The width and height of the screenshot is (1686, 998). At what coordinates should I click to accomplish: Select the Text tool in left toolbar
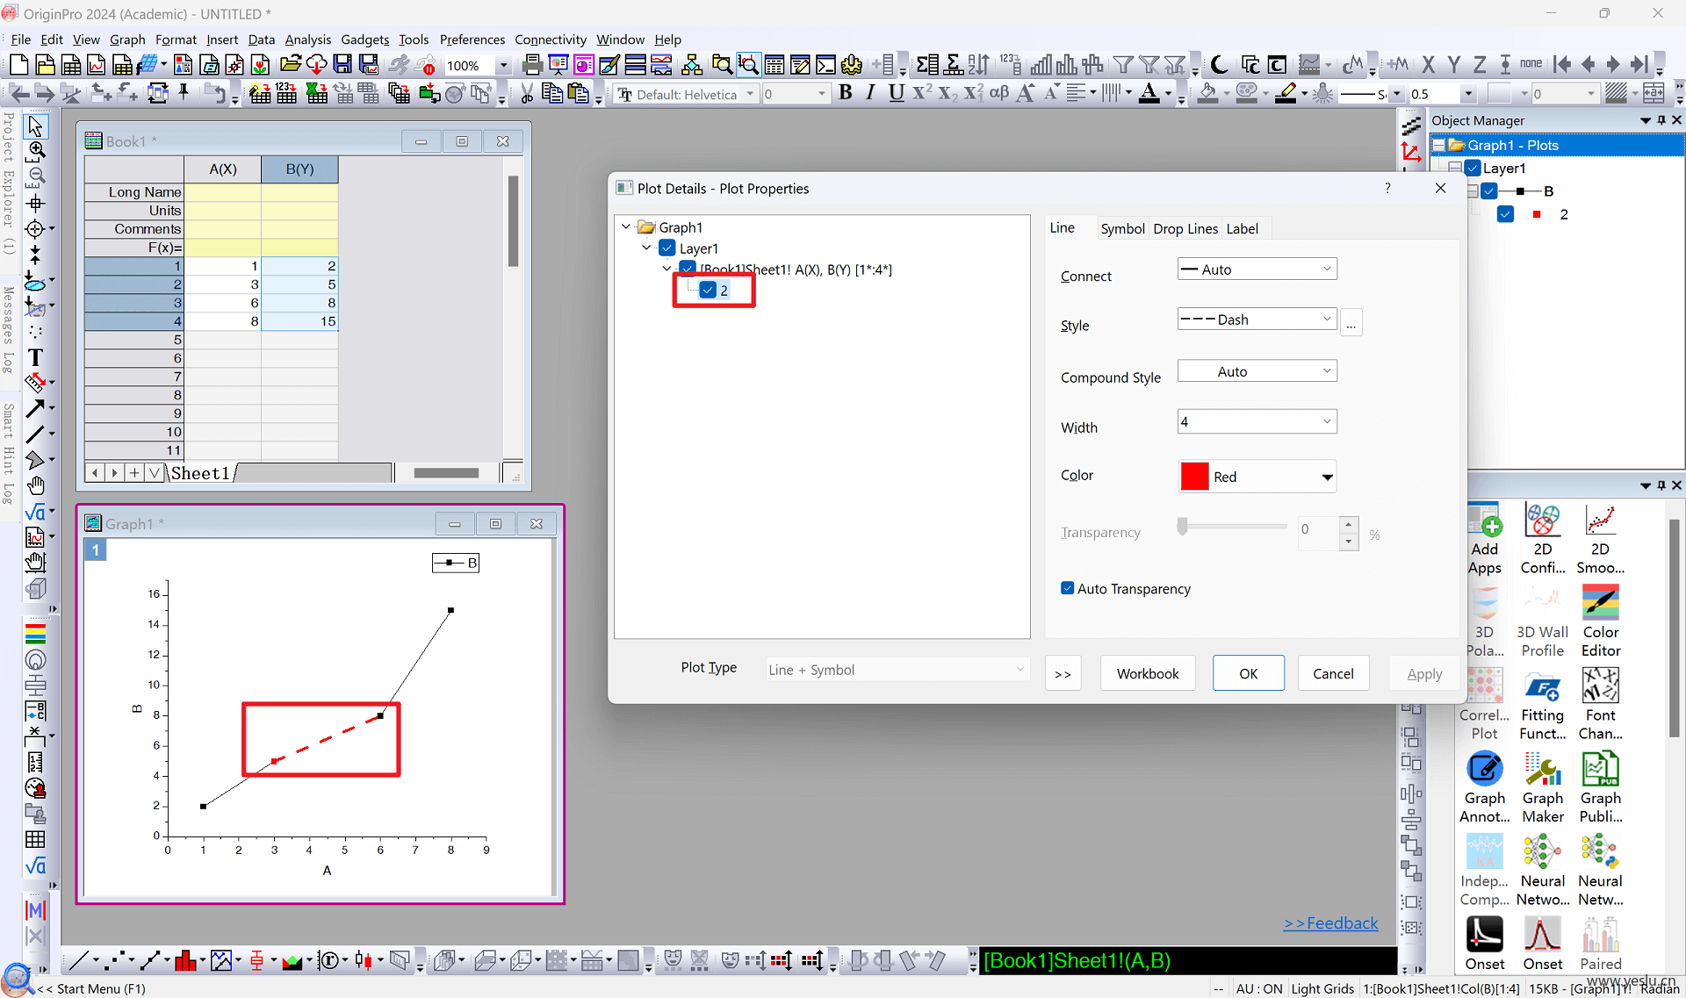point(35,357)
